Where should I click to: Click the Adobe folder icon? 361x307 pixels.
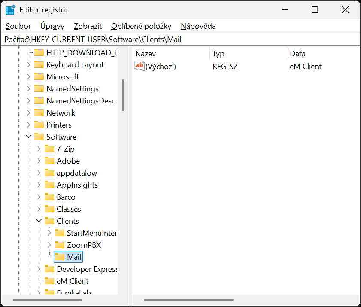(x=49, y=161)
